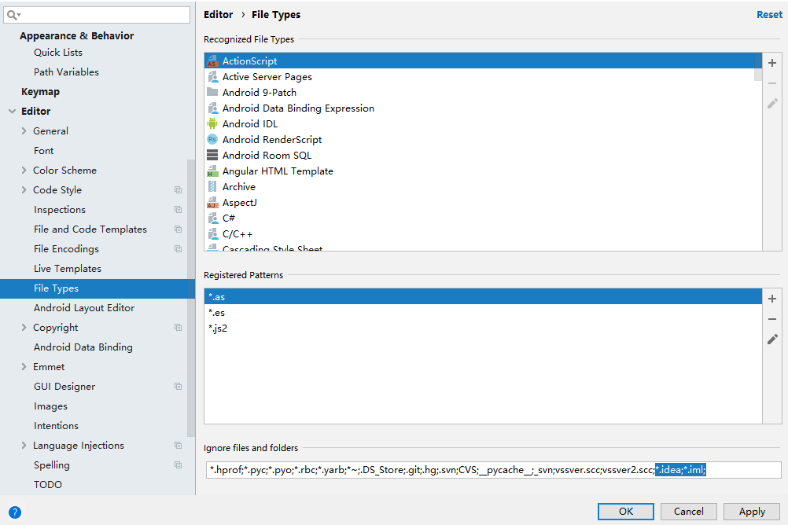
Task: Click the Android Data Binding Expression icon
Action: tap(212, 108)
